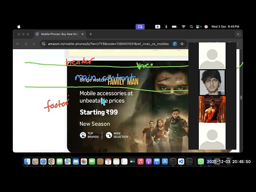The image size is (256, 192).
Task: Open Google Lens search icon
Action: (x=175, y=44)
